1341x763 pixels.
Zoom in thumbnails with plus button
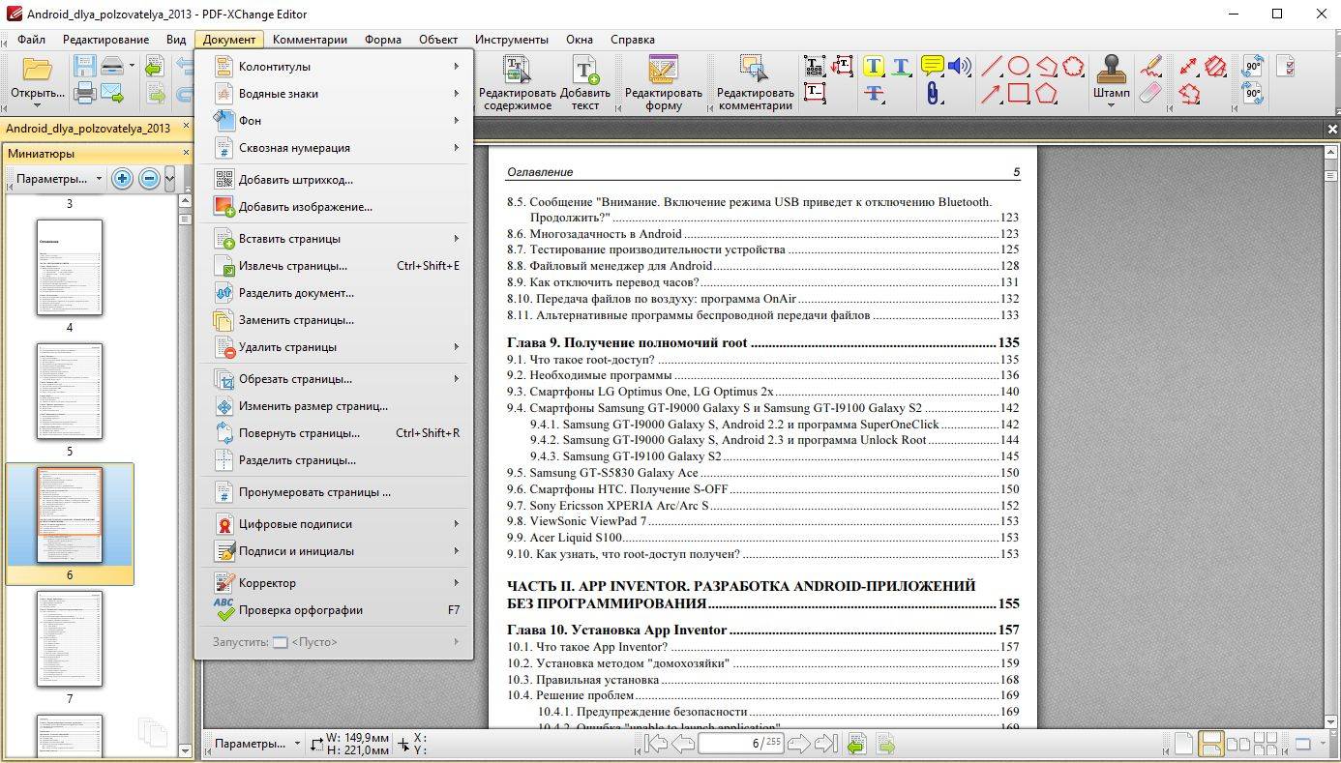(x=122, y=179)
